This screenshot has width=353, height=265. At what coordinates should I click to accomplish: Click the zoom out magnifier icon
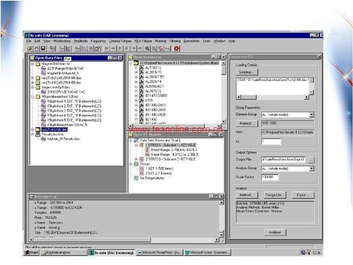(x=154, y=48)
